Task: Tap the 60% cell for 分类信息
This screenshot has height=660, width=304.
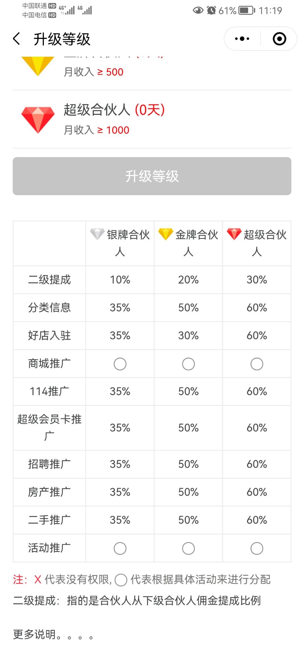Action: pos(257,307)
